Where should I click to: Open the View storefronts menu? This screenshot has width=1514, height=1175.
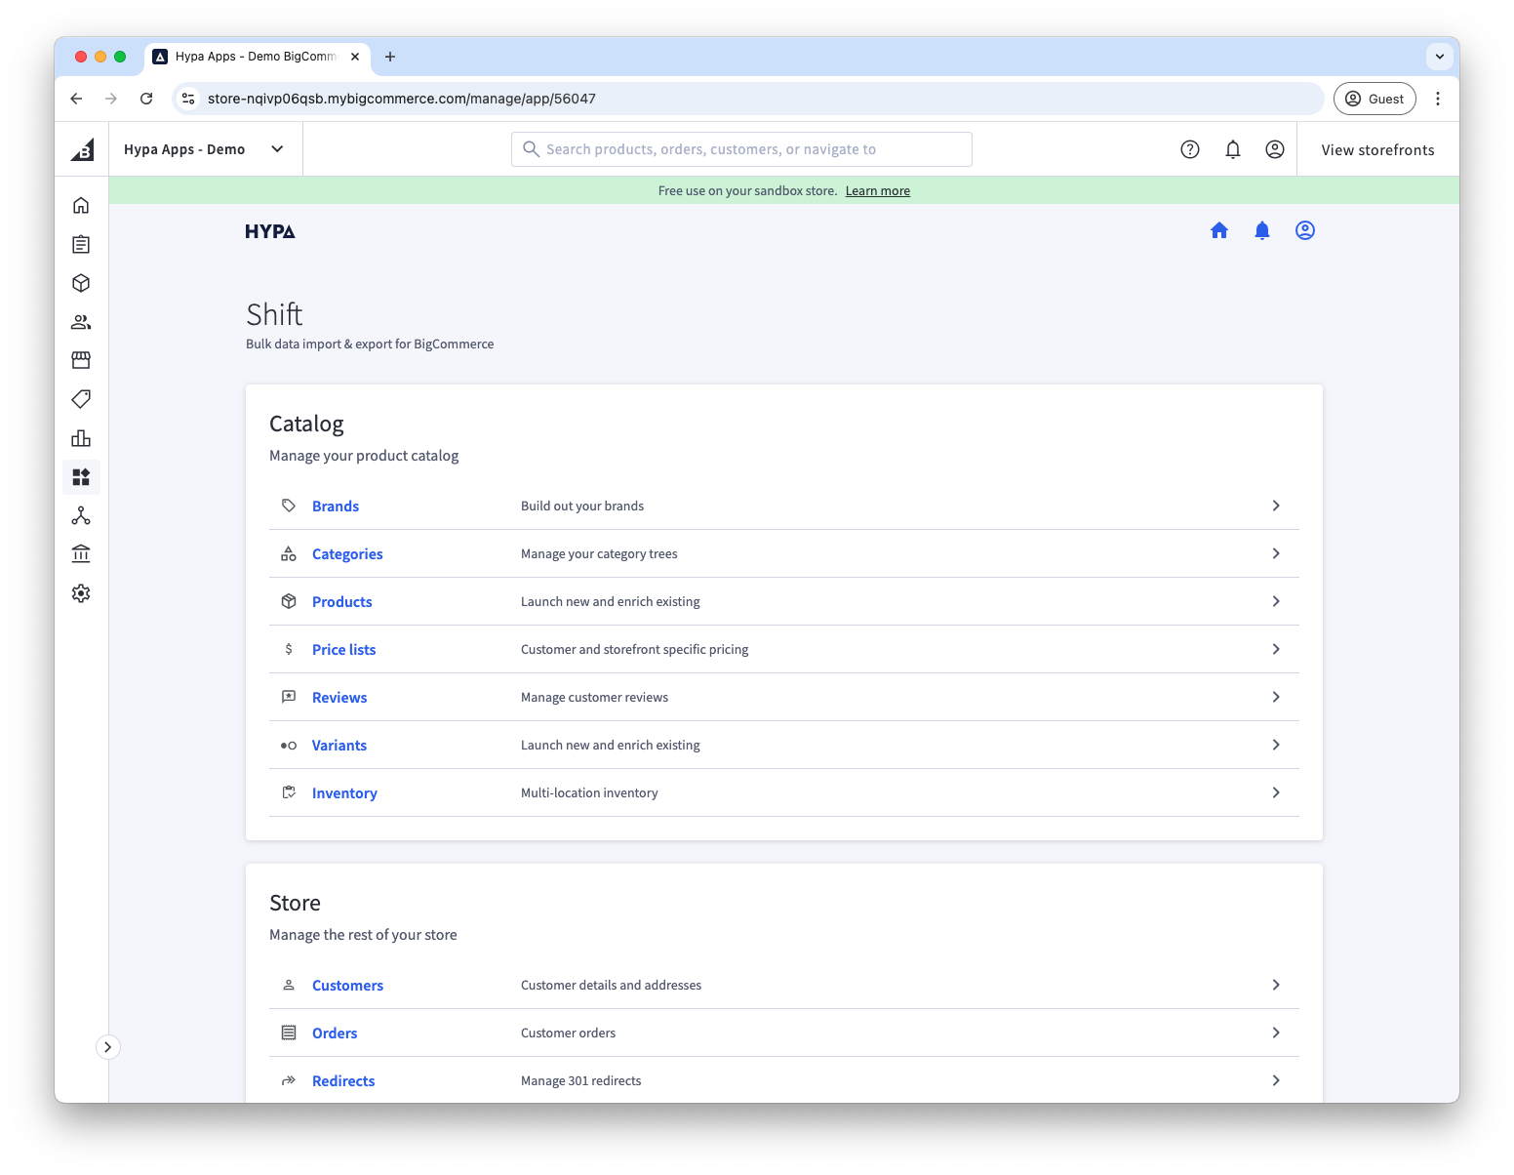point(1377,148)
